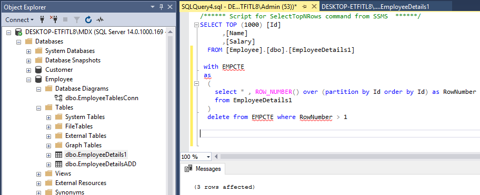
Task: Click the dbo.EmployeeTablesConn diagram icon
Action: pyautogui.click(x=58, y=98)
